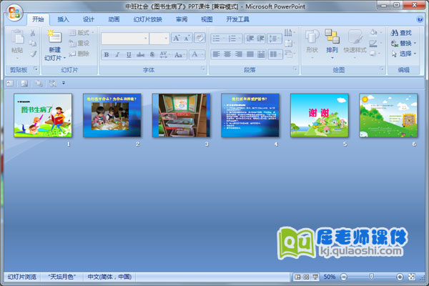Justify text alignment
Viewport: 429px width, 286px height.
[x=250, y=54]
